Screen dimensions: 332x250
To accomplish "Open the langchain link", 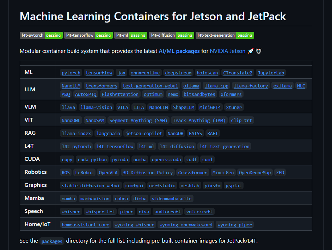I will point(108,134).
